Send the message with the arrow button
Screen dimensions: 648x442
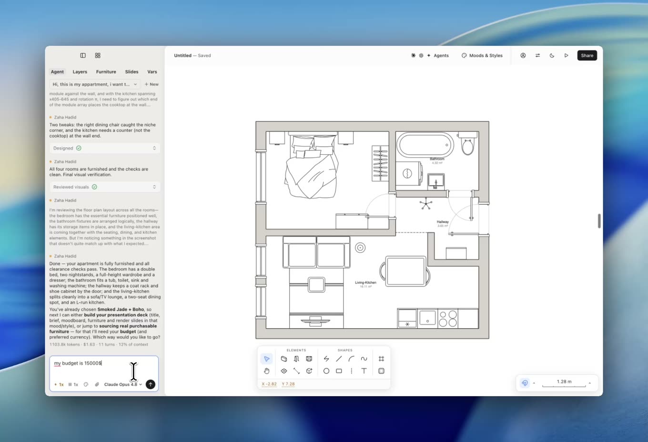[151, 384]
